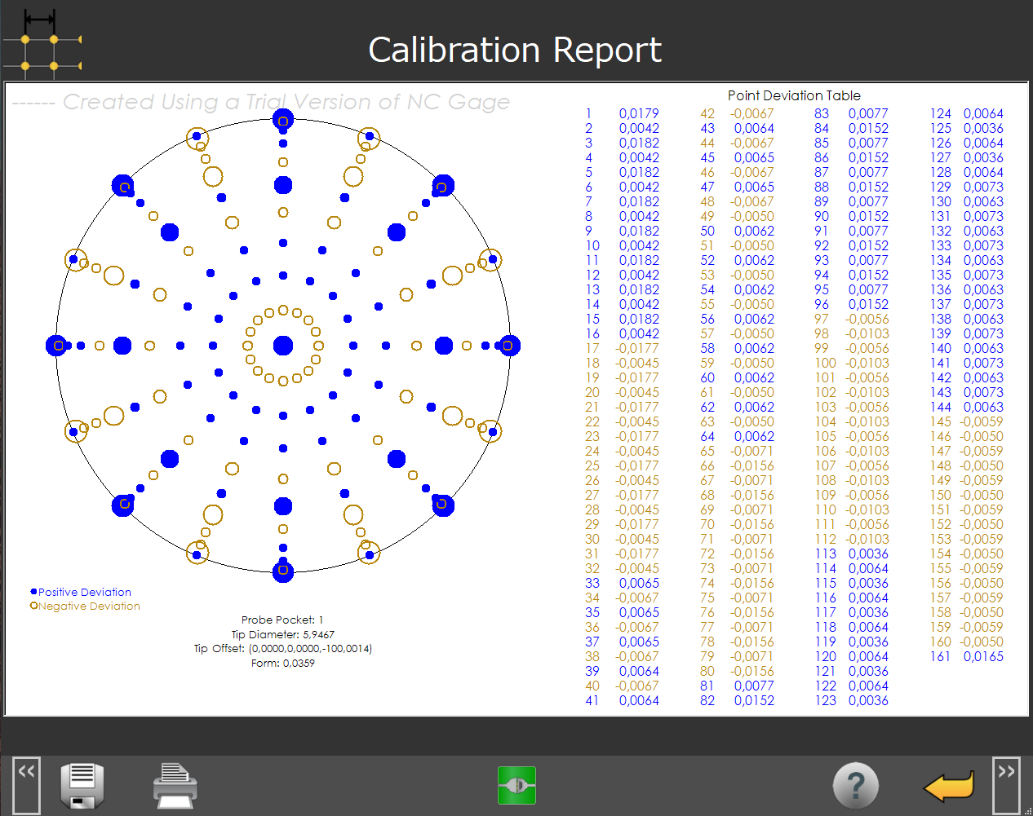Screen dimensions: 1033x816
Task: Save the calibration report with floppy icon
Action: pos(82,786)
